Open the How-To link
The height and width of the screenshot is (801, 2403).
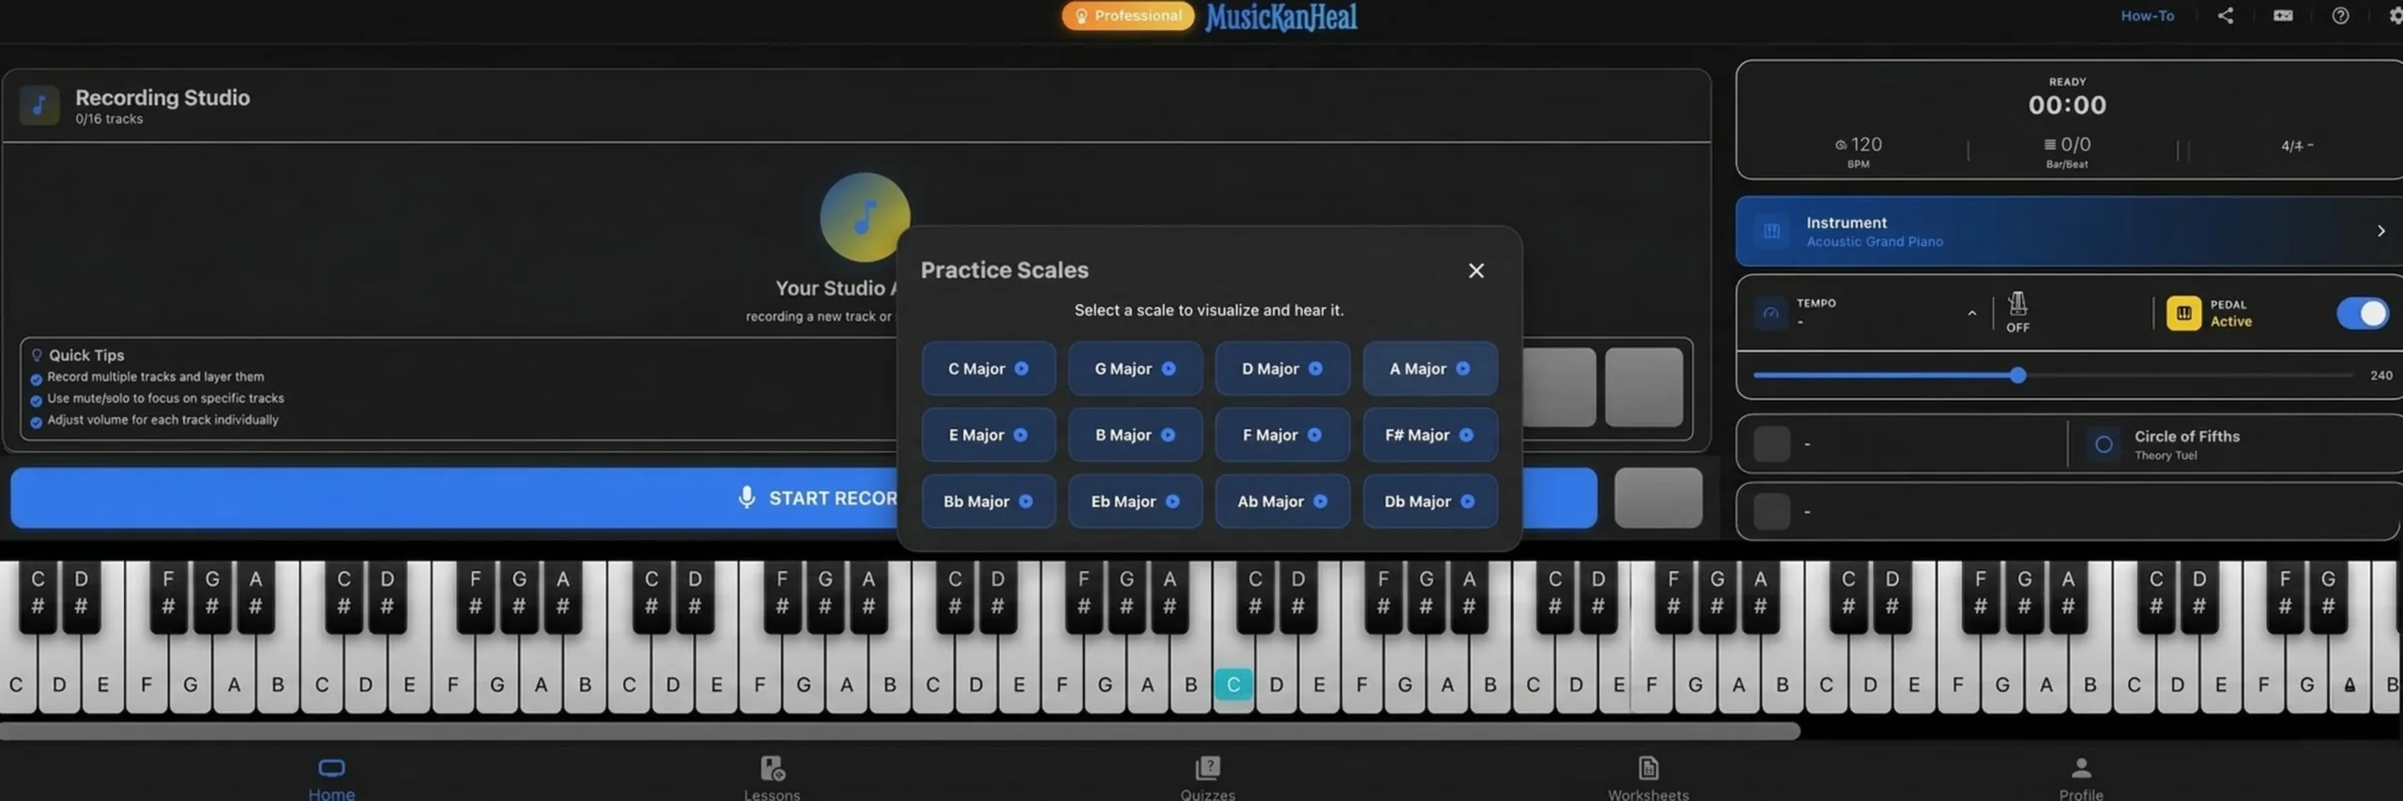[x=2147, y=15]
